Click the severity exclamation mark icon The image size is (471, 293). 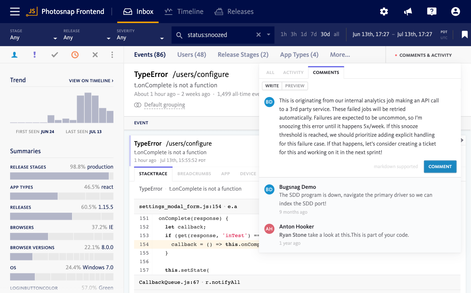pos(35,55)
